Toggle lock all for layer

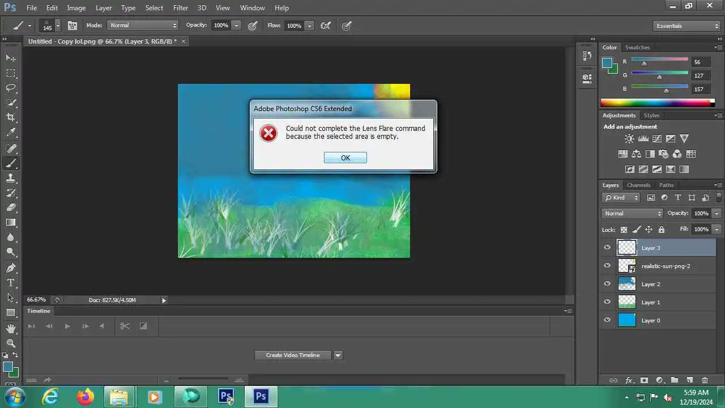click(661, 229)
